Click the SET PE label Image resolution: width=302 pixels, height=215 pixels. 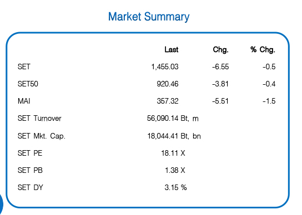click(x=30, y=153)
